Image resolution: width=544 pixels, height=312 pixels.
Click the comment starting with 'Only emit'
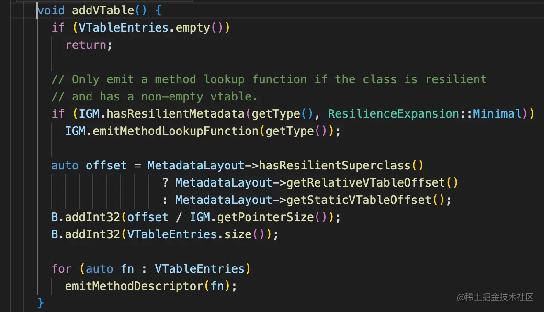point(269,79)
